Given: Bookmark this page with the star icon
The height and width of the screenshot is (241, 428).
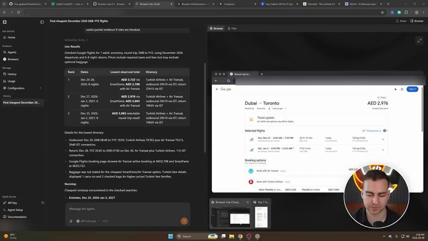Looking at the screenshot, I should [x=382, y=12].
